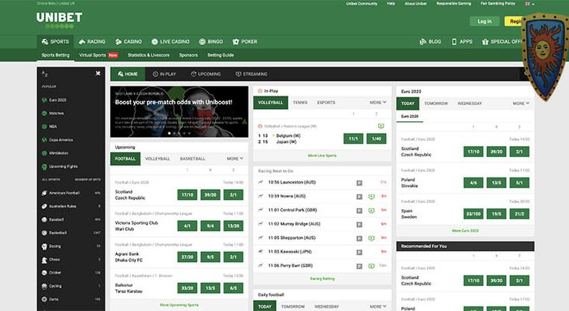
Task: Select Esports tab in In-Play panel
Action: pos(327,103)
